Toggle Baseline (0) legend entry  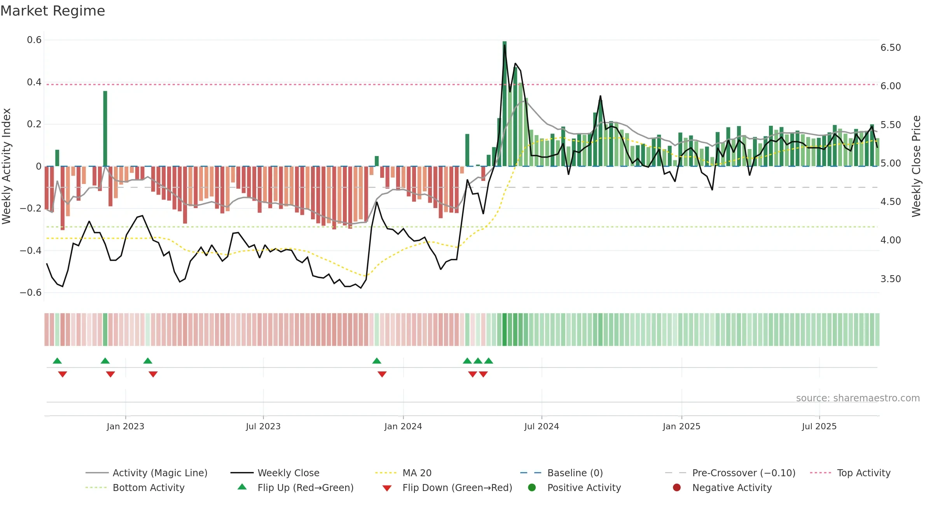(561, 473)
